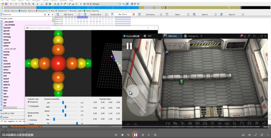Switch to Exports tab
The width and height of the screenshot is (271, 138).
(x=232, y=15)
